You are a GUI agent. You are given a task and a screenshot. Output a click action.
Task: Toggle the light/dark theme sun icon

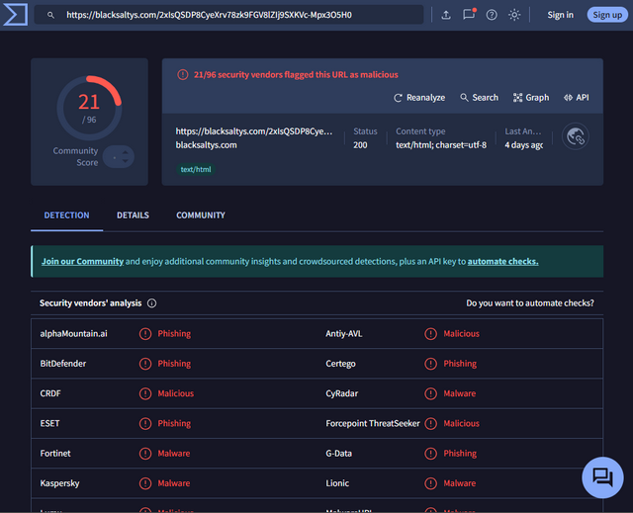[x=514, y=15]
